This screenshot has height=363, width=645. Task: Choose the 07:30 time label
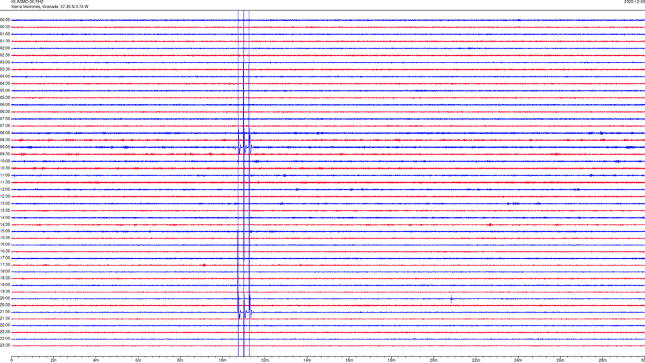pos(5,126)
